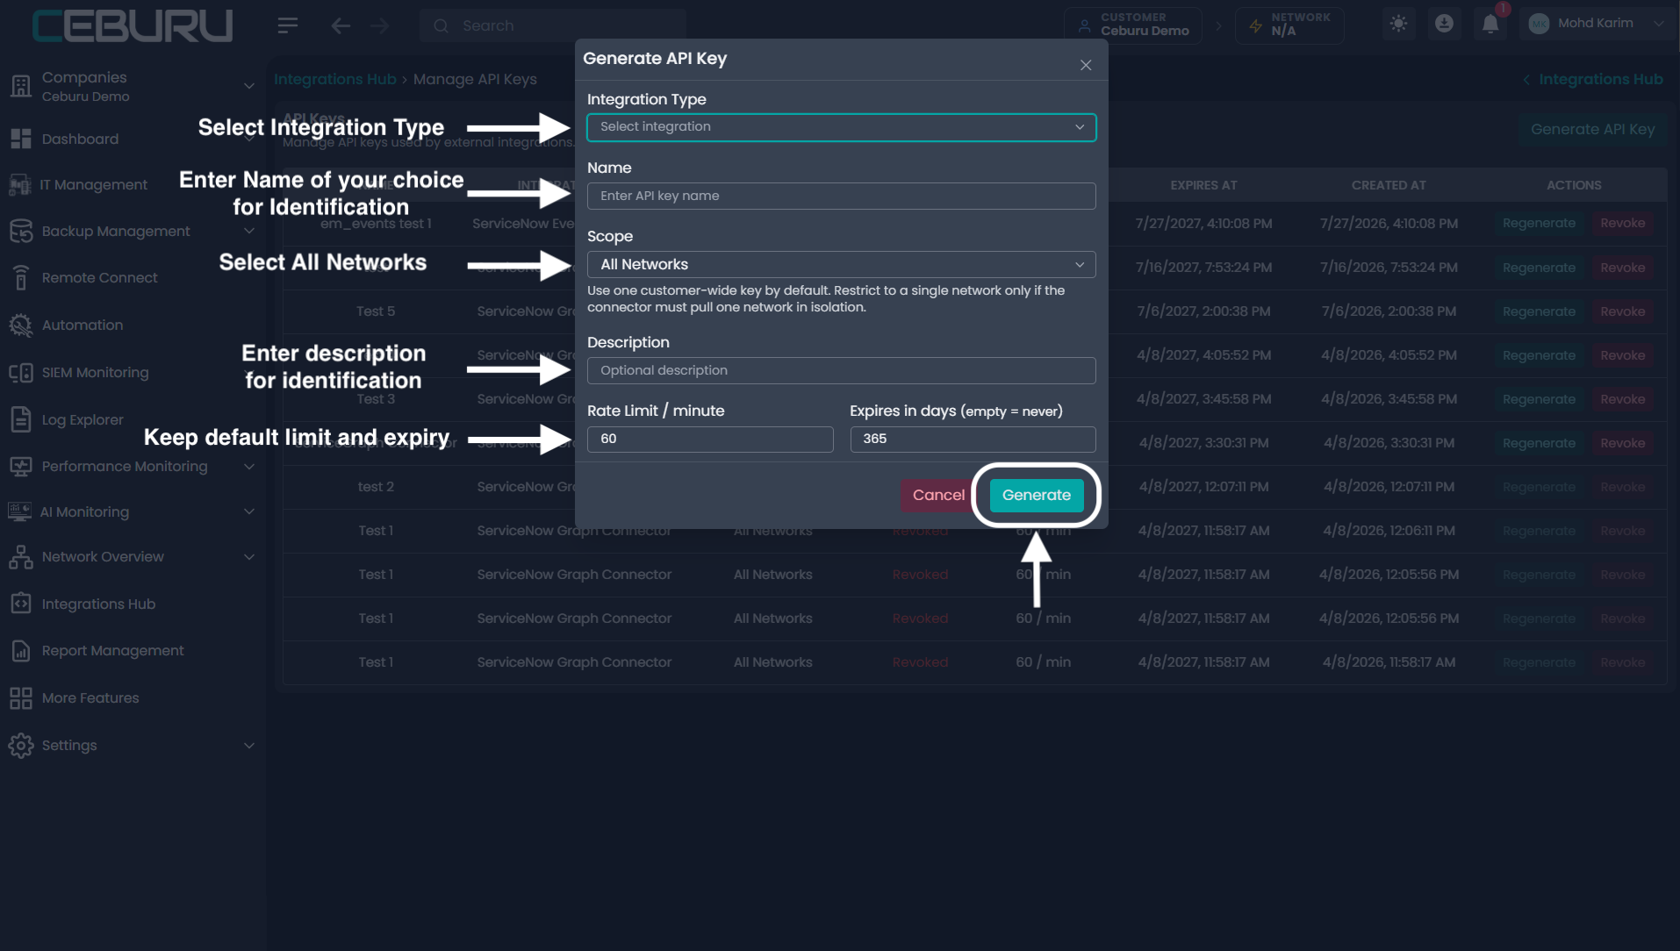Click the SIEM Monitoring sidebar icon
1680x951 pixels.
tap(21, 372)
